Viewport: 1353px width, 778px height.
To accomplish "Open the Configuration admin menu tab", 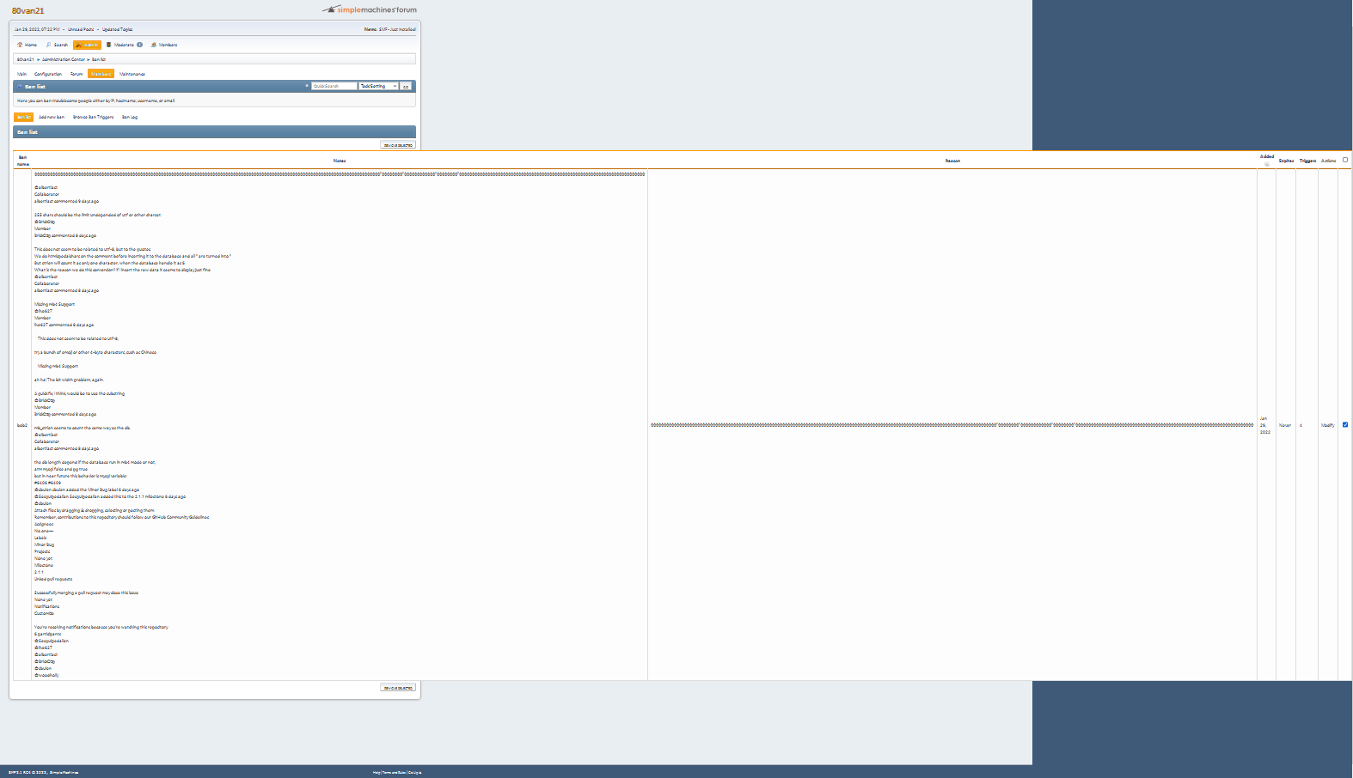I will click(48, 74).
